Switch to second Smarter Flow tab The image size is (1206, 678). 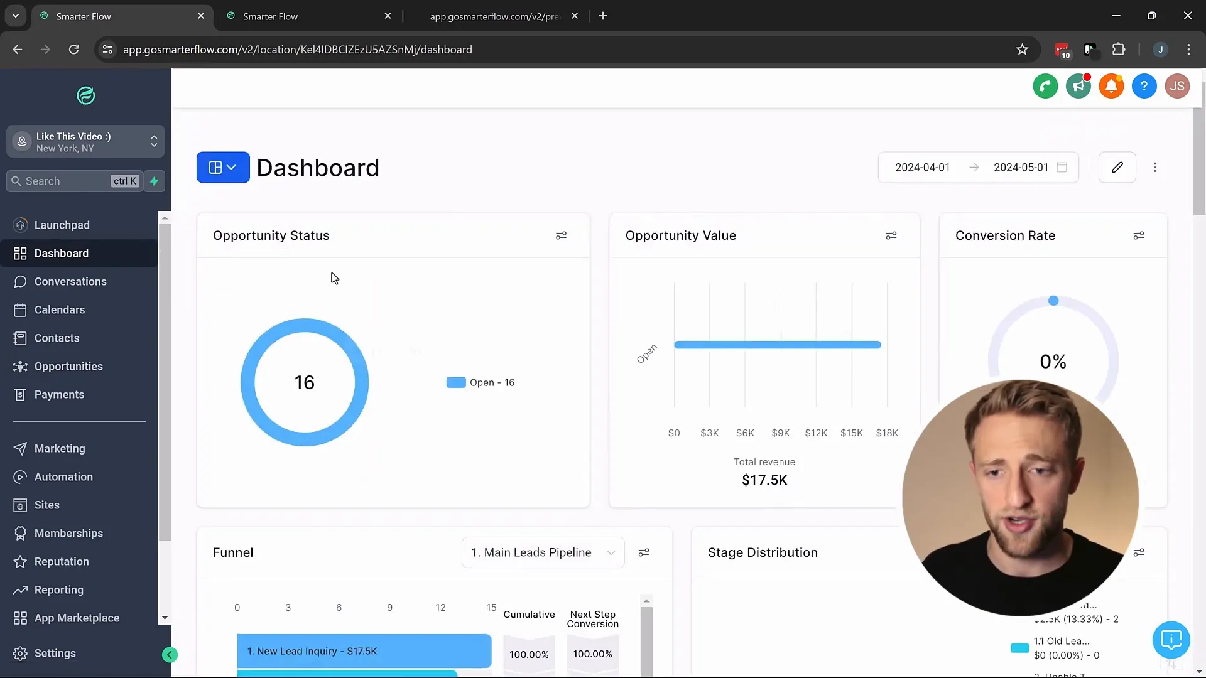click(308, 16)
